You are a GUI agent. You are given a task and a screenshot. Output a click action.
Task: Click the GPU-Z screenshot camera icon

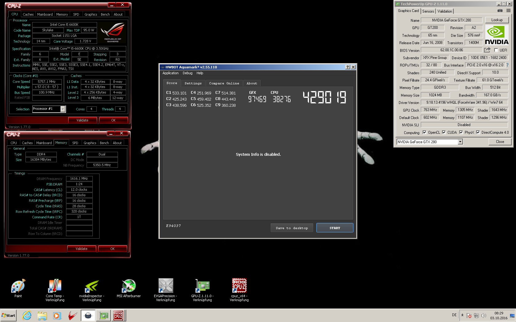coord(500,11)
